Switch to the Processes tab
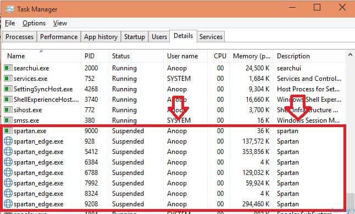Screen dimensions: 355x214 click(19, 37)
